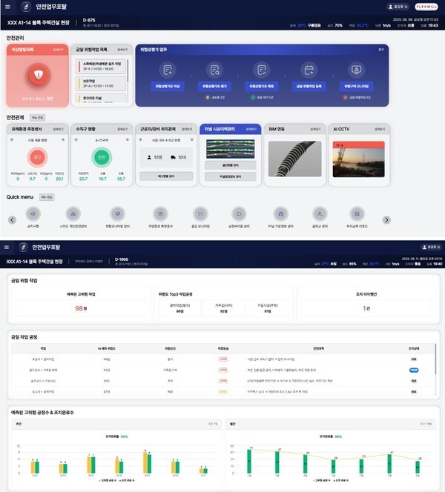Screen dimensions: 445x492
Task: Open more view on emergency alert list card
Action: click(58, 50)
